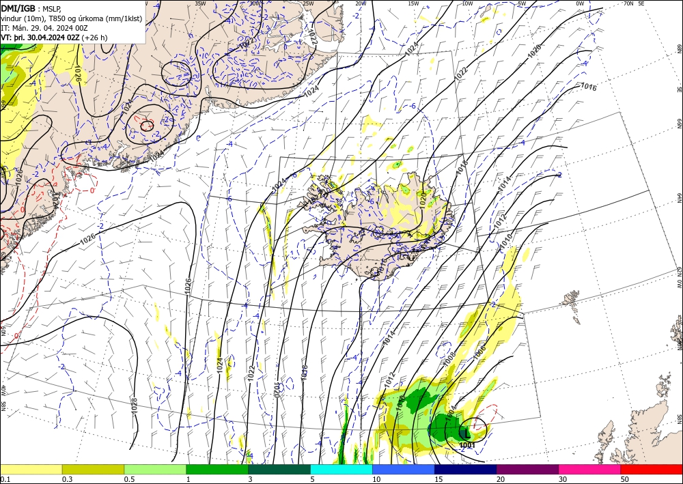Pick the dark green 3 mm legend swatch
This screenshot has width=683, height=484.
coord(279,470)
